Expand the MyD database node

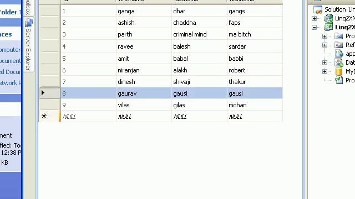click(x=324, y=71)
